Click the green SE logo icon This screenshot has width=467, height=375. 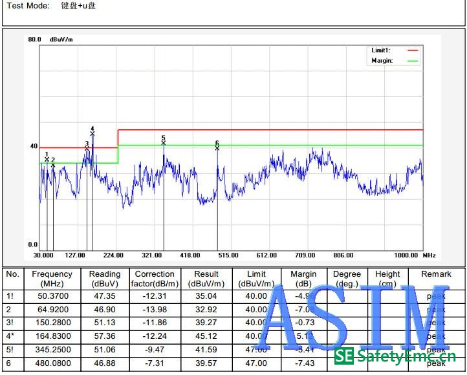(x=344, y=356)
